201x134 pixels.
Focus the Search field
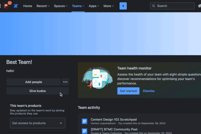click(x=172, y=6)
